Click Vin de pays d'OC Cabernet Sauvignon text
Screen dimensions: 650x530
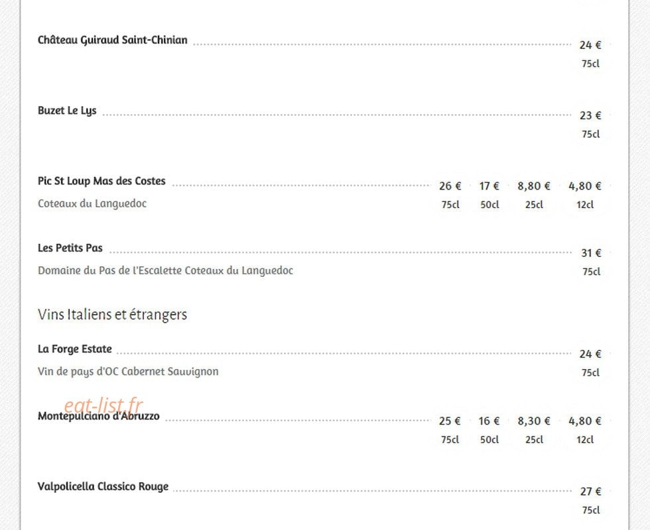(x=128, y=372)
